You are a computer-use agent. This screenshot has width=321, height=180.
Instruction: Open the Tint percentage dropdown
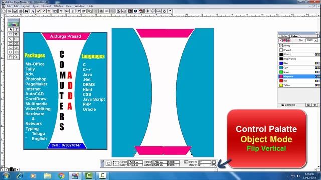(316, 40)
